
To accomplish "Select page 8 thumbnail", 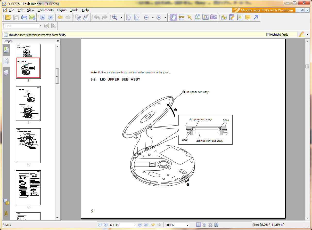I will coord(28,146).
